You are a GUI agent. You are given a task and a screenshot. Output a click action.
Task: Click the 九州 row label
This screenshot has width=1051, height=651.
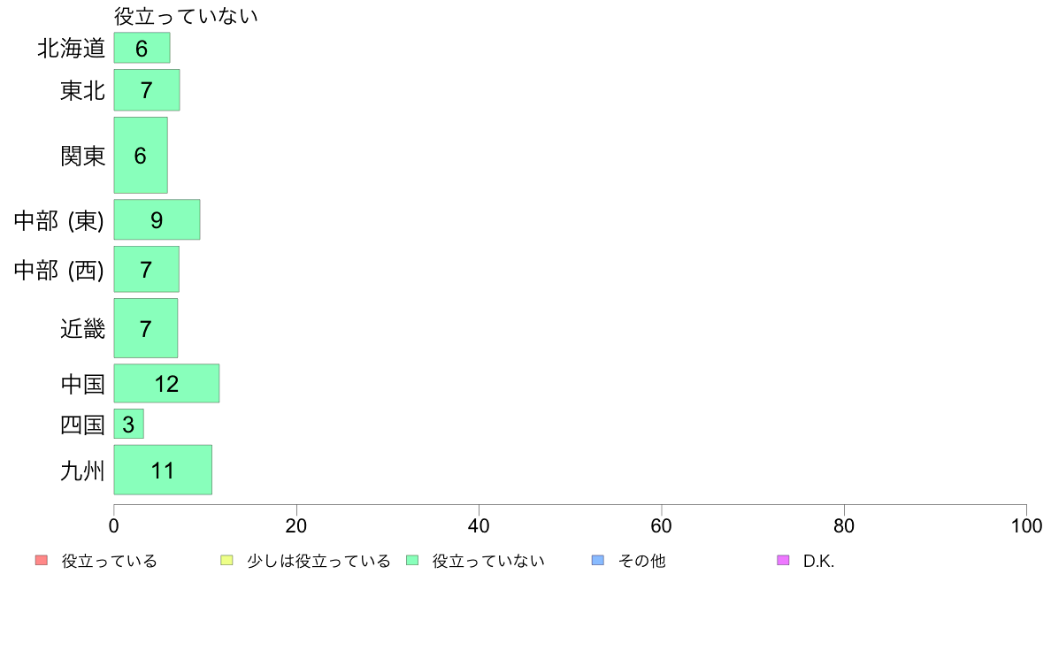pyautogui.click(x=82, y=471)
